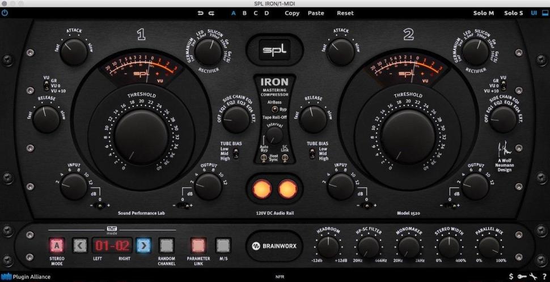
Task: Click the undo arrow icon
Action: coord(200,14)
